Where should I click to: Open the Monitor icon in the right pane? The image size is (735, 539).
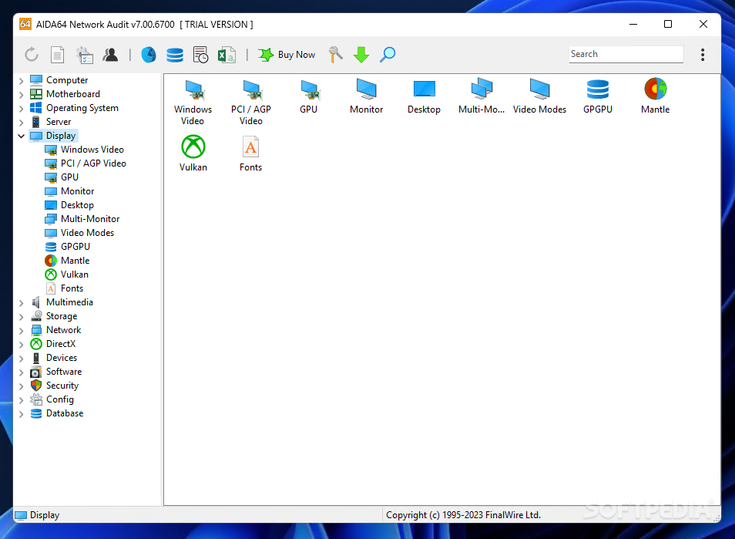(366, 96)
